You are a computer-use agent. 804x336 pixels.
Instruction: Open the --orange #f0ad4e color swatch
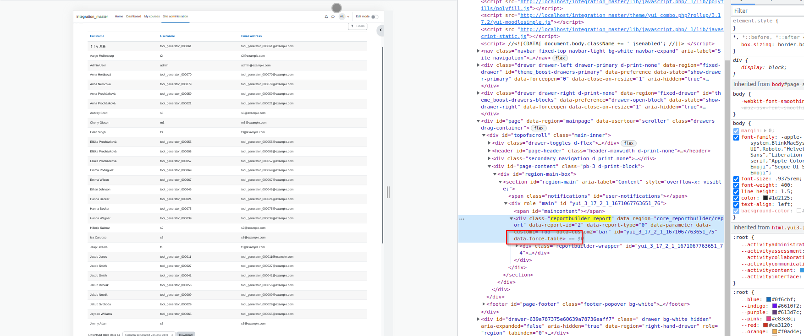coord(775,332)
